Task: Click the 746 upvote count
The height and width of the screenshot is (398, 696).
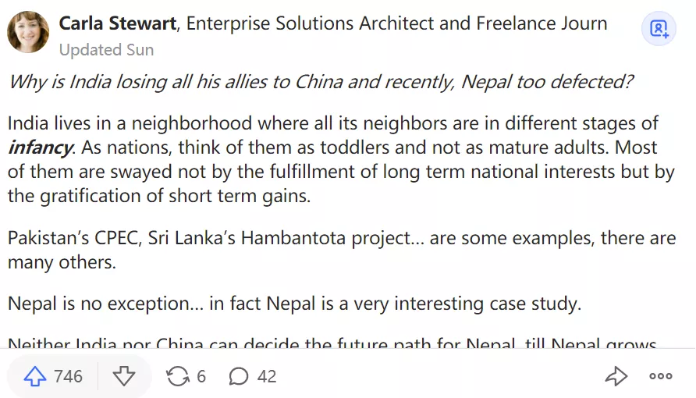Action: coord(69,377)
